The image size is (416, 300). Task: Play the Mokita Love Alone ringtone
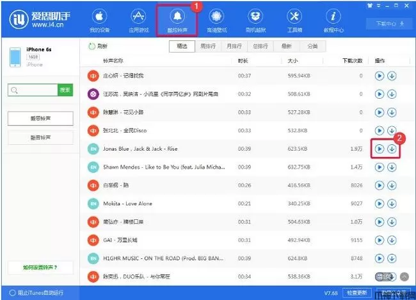click(379, 203)
